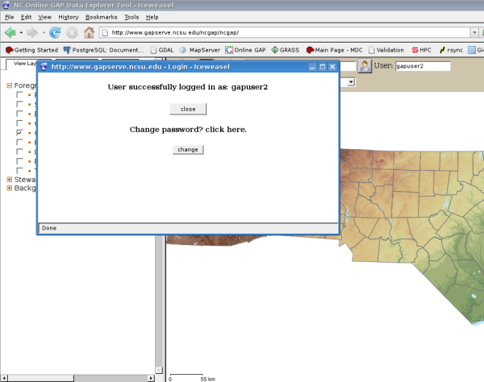Open the Help menu

[x=152, y=17]
